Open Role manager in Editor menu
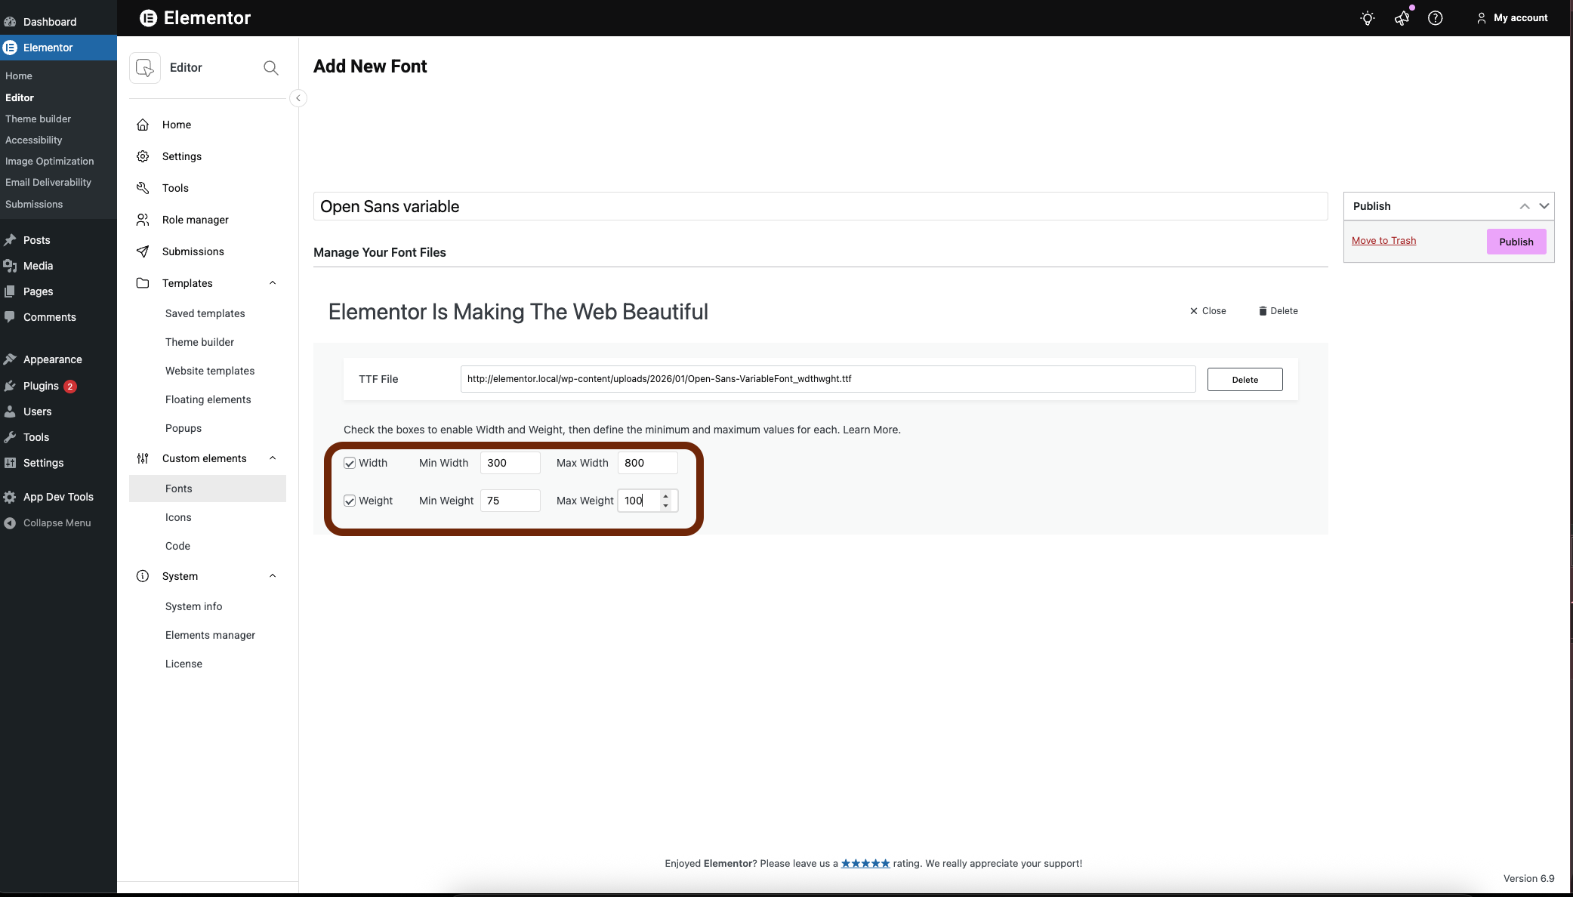Screen dimensions: 1573x897 point(195,220)
